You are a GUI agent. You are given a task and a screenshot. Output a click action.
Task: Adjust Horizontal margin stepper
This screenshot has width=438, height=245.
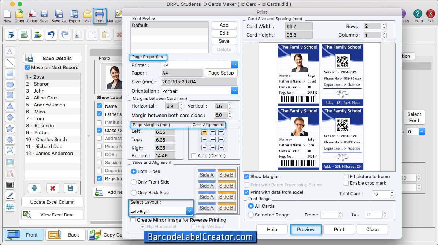pyautogui.click(x=181, y=106)
